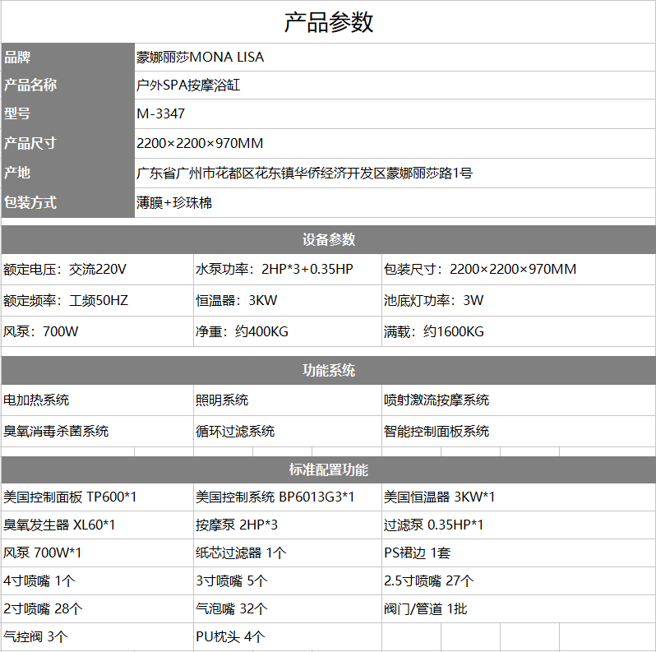Click the 水泵功率 2HP*3+0.35HP cell
Viewport: 656px width, 652px height.
pyautogui.click(x=274, y=270)
